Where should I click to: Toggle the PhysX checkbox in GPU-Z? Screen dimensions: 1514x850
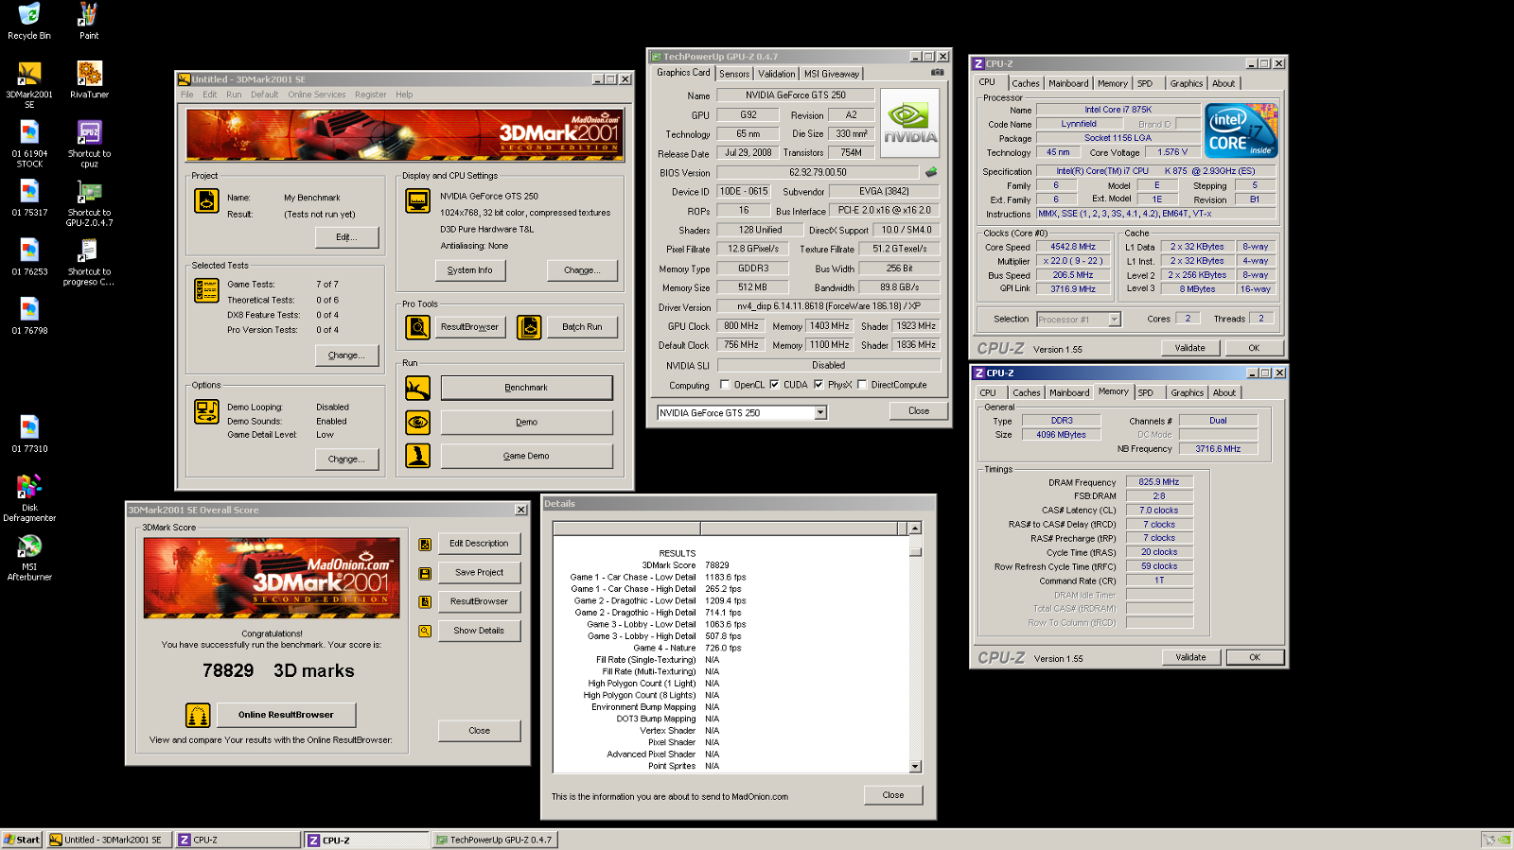[x=819, y=385]
